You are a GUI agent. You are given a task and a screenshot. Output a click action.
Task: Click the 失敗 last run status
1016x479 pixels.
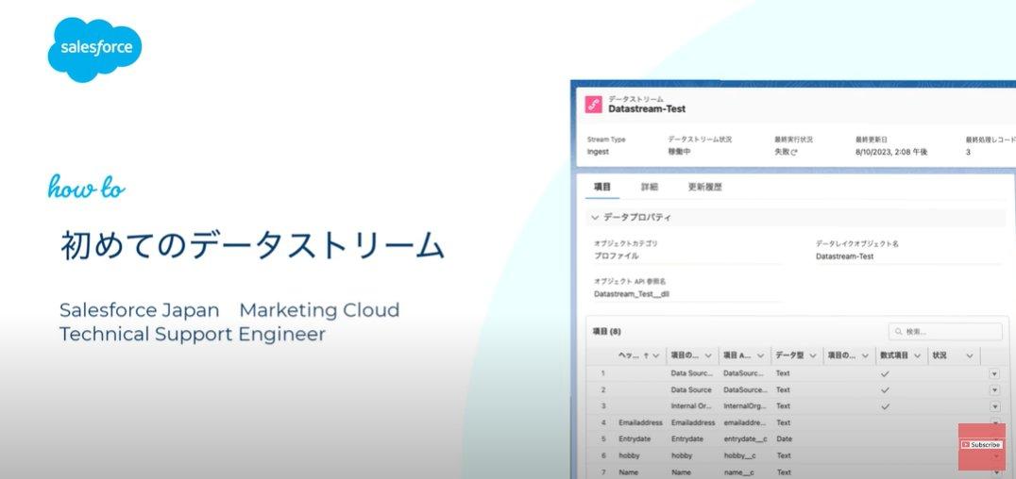(x=782, y=152)
